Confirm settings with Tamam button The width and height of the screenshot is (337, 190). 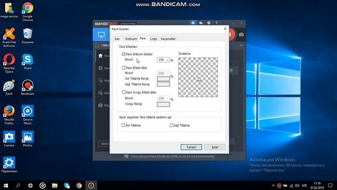(x=191, y=147)
